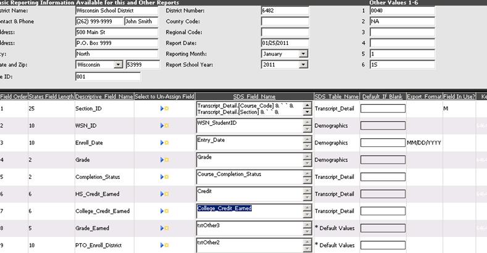
Task: Click the SDS_Field_Name column header
Action: coord(254,96)
